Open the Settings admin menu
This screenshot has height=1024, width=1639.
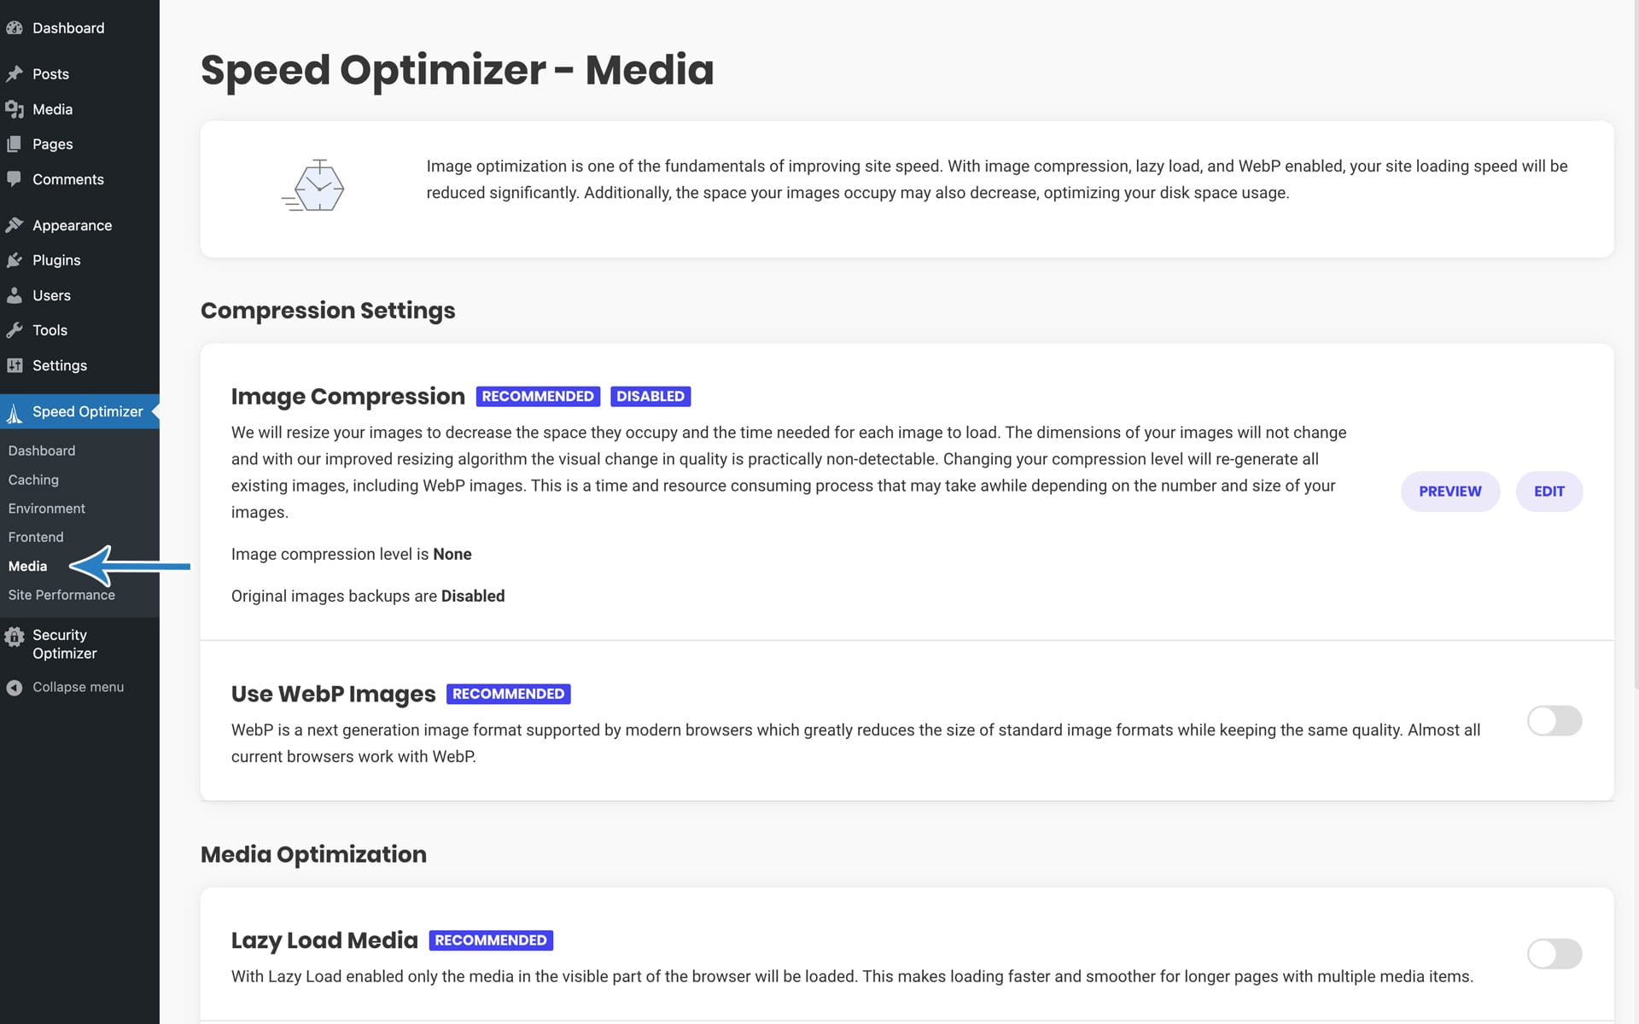pyautogui.click(x=59, y=365)
